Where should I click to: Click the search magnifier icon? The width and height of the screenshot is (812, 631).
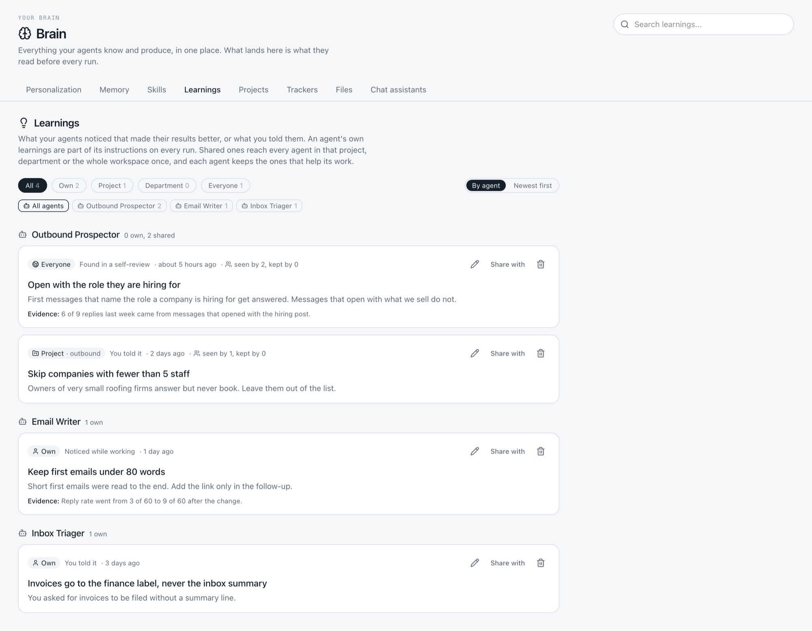pos(625,24)
